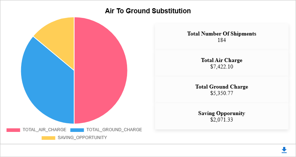This screenshot has height=157, width=296.
Task: Click the pink TOTAL_AIR_CHARGE legend swatch
Action: [13, 130]
